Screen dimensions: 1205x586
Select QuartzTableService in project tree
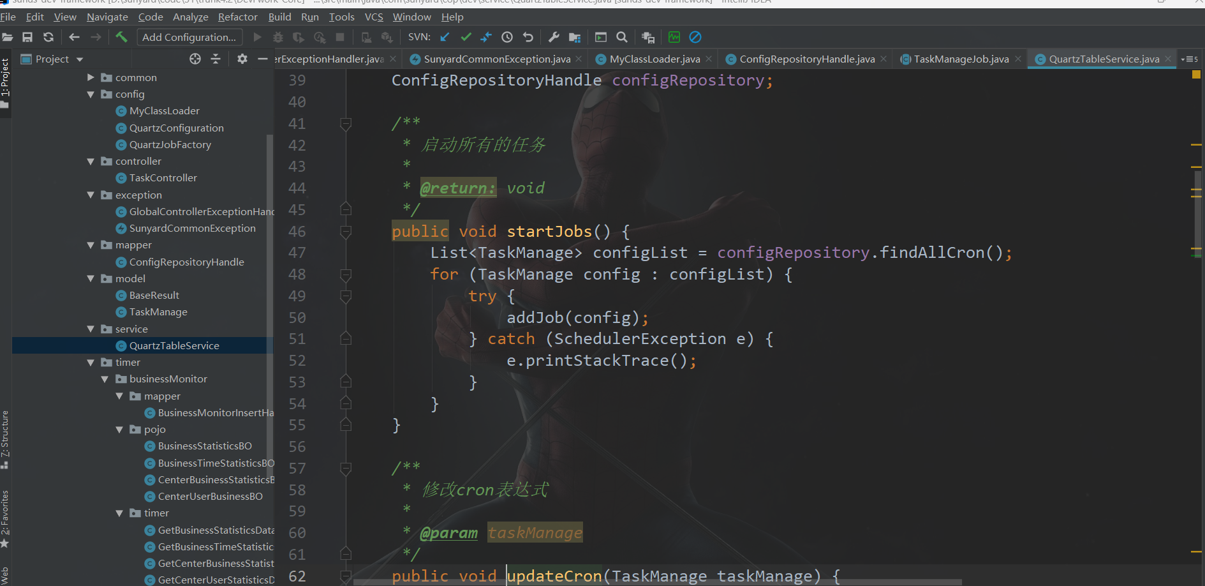coord(174,345)
